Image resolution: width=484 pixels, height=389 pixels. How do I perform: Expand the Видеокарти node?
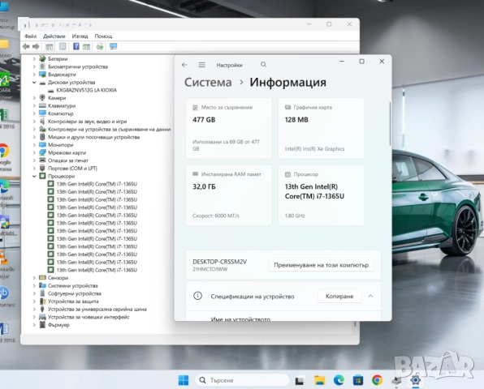pyautogui.click(x=34, y=75)
